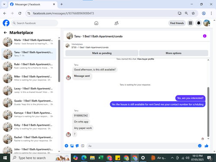Open the Windows Start menu
Viewport: 216px width, 162px height.
coord(5,158)
